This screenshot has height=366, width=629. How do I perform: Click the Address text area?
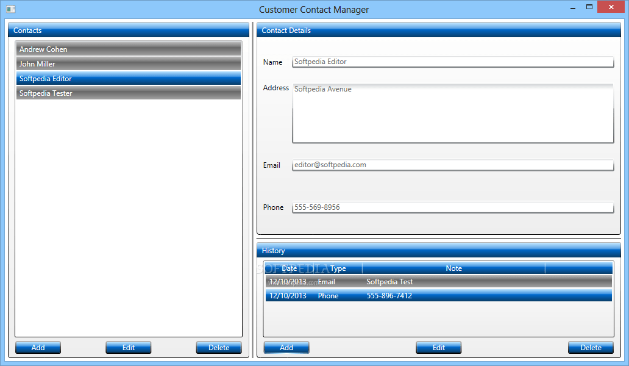pos(453,113)
